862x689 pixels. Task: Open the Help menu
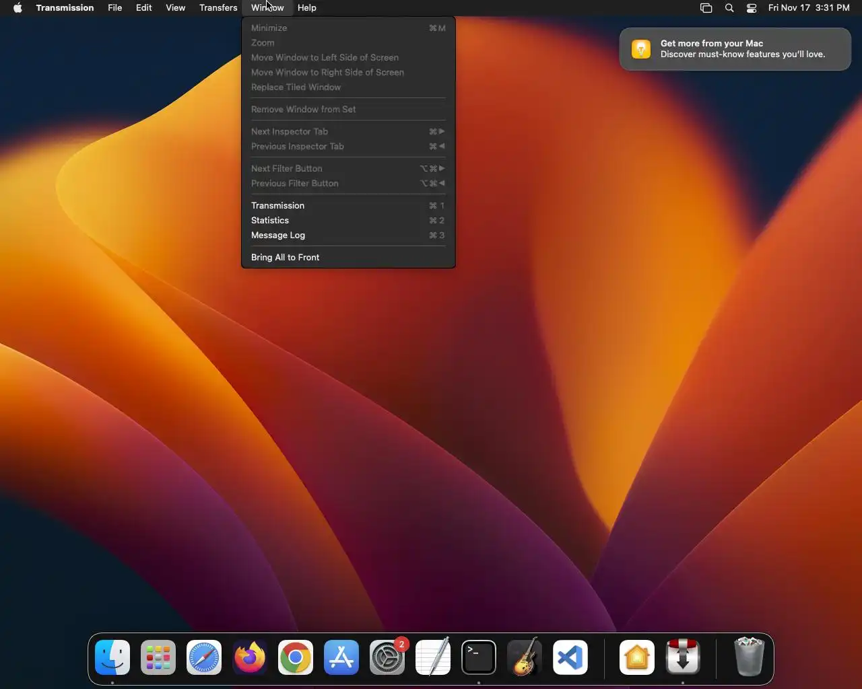pyautogui.click(x=307, y=8)
